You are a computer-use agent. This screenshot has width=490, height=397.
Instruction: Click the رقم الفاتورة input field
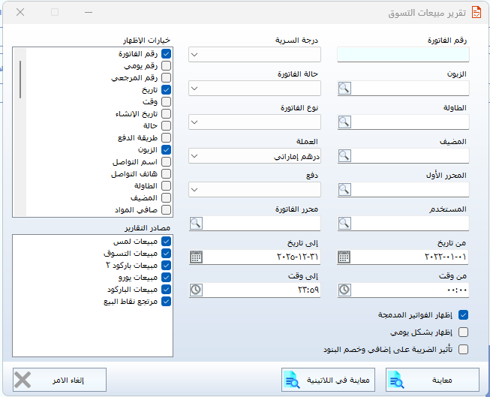(x=403, y=55)
